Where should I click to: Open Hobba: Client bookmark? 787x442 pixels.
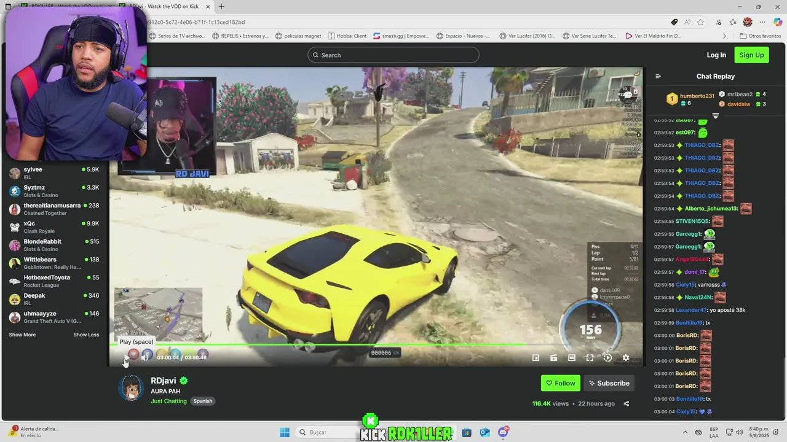(x=347, y=36)
